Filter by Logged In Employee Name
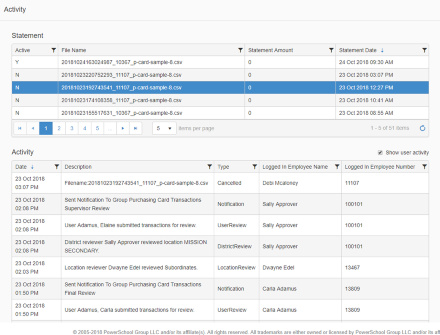Viewport: 440px width, 335px height. click(336, 167)
